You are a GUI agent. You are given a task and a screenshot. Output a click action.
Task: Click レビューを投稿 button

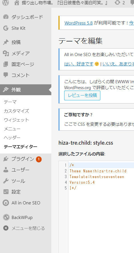coord(82,95)
